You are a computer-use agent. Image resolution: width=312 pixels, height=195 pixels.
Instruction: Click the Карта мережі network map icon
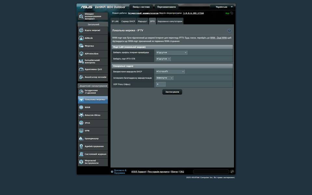point(81,30)
